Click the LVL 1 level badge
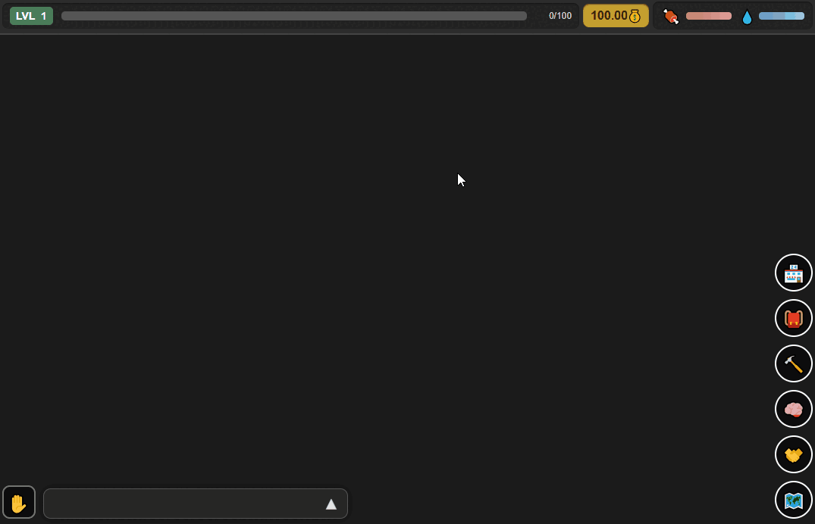815x524 pixels. 31,16
